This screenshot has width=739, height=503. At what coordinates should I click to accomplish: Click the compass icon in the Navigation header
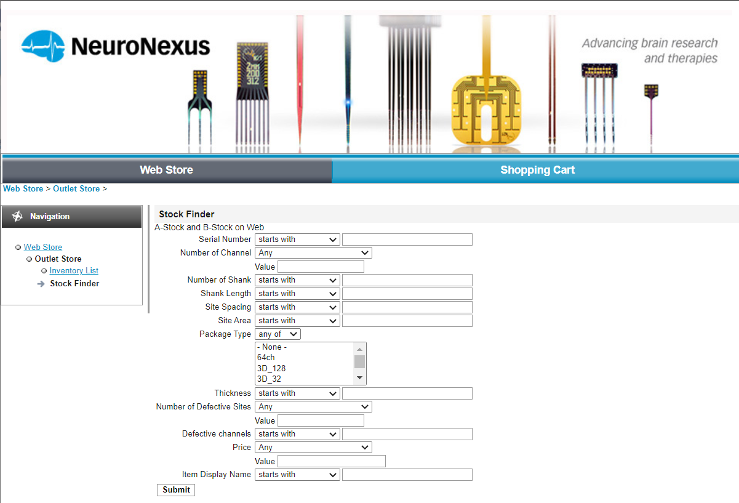(x=17, y=216)
